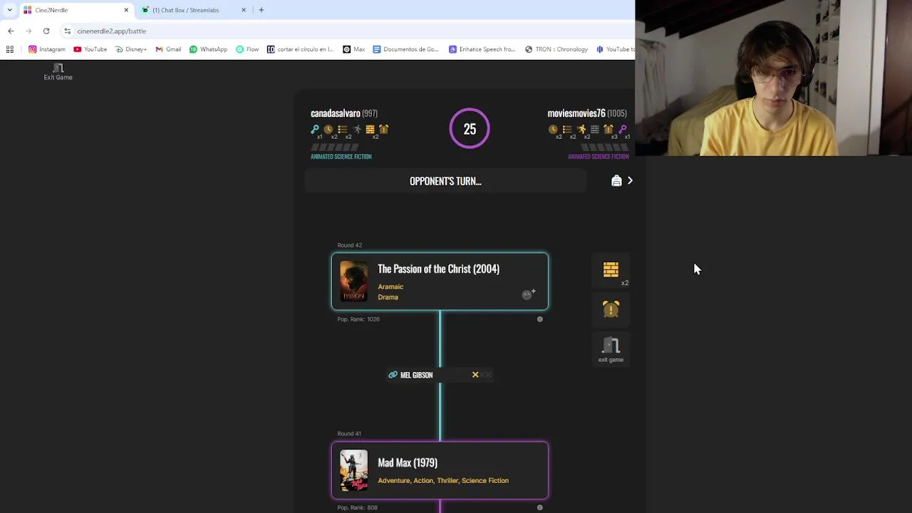This screenshot has width=912, height=513.
Task: Reload the current page
Action: (46, 31)
